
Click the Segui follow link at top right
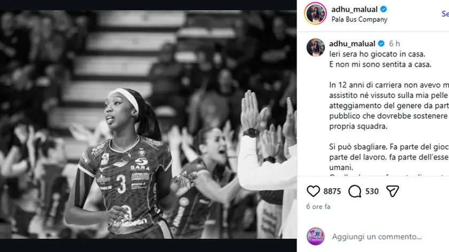(x=445, y=14)
